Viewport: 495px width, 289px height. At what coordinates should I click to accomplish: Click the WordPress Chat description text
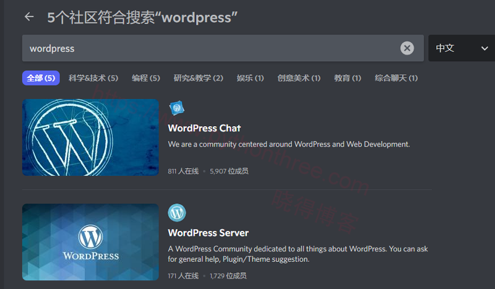pyautogui.click(x=289, y=144)
